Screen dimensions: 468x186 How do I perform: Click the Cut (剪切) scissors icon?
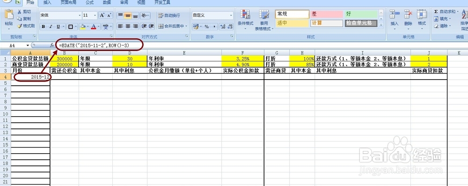(20, 12)
